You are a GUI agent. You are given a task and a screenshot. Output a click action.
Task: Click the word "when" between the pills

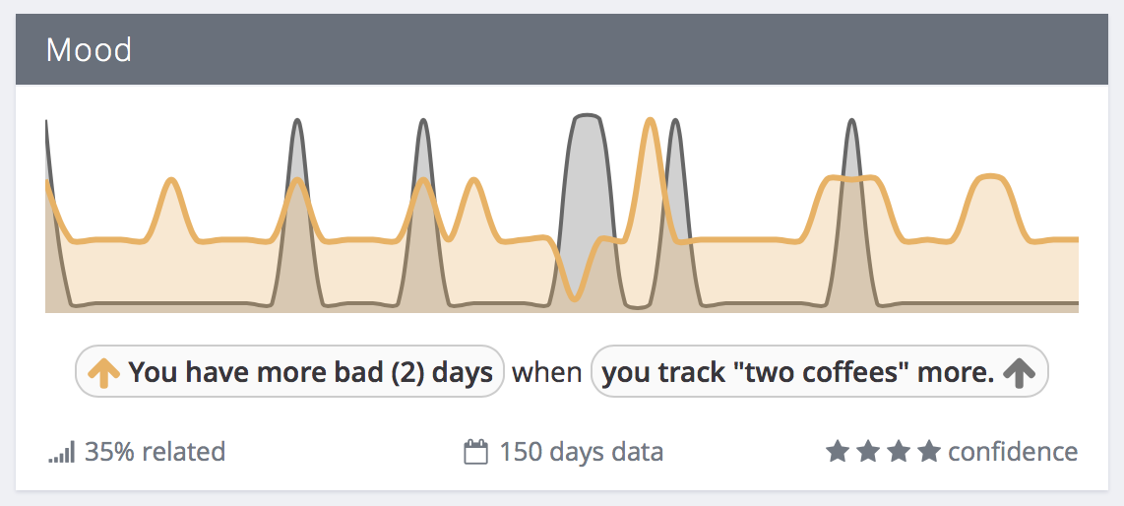coord(547,373)
